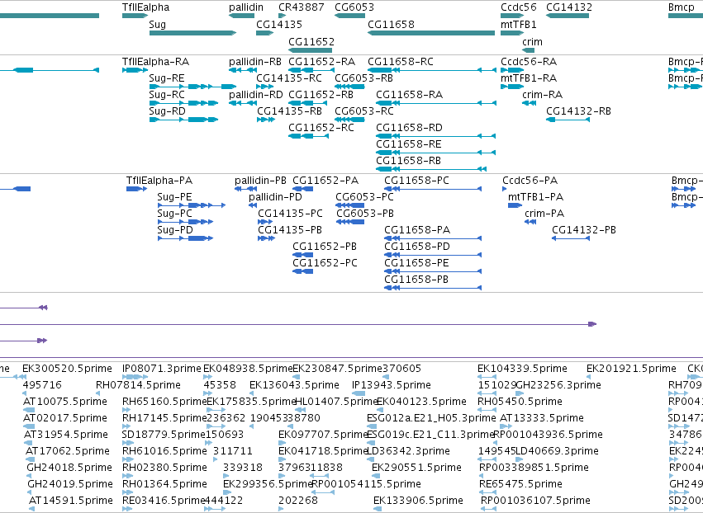Viewport: 703px width, 513px height.
Task: Open the CG11658-RE transcript label
Action: click(409, 144)
